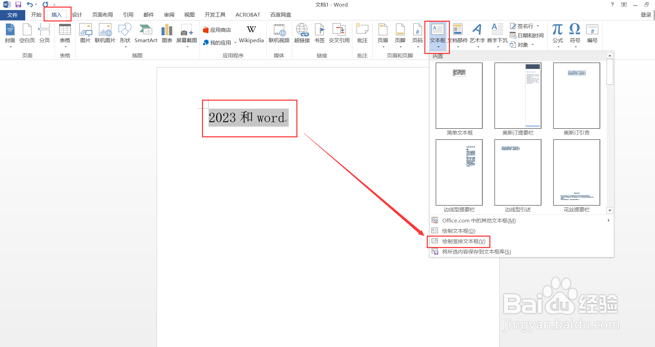
Task: Open the screenshot (屏幕截图) tool
Action: point(187,35)
